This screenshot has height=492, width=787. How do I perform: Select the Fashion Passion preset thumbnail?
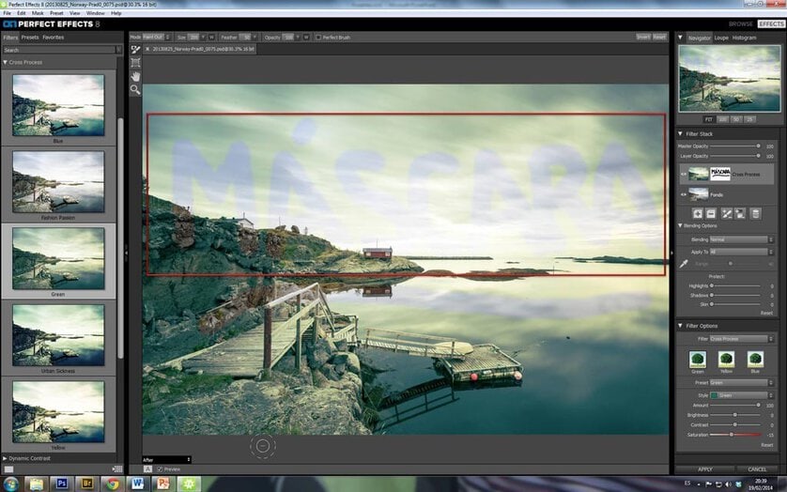58,182
